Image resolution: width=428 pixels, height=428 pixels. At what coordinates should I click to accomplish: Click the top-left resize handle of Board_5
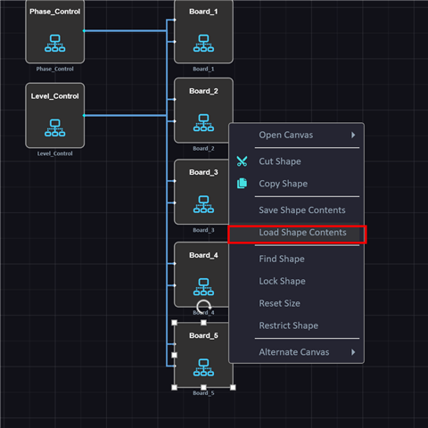[175, 323]
